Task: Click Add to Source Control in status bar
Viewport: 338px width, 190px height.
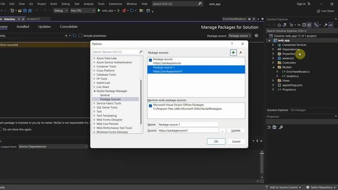Action: [283, 187]
